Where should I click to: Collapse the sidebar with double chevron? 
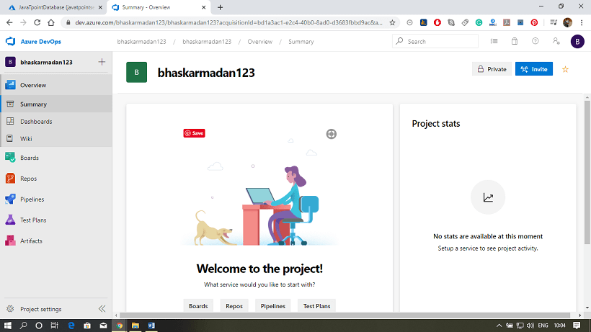click(102, 309)
